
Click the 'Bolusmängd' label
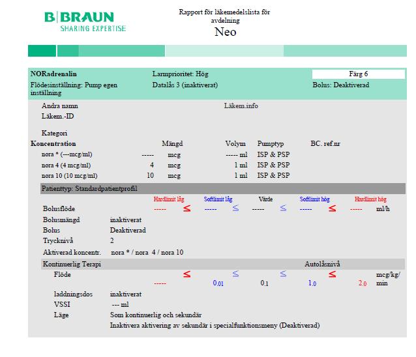coord(61,220)
